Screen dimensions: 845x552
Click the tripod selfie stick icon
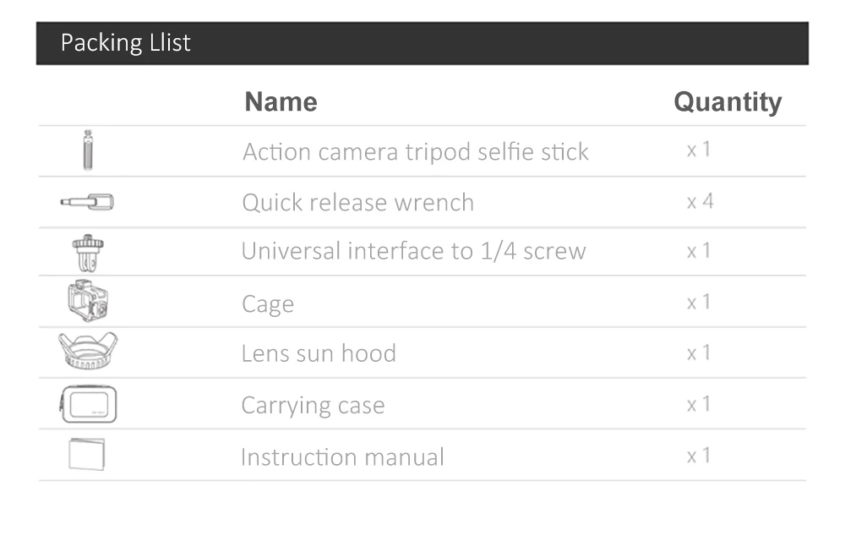(88, 150)
